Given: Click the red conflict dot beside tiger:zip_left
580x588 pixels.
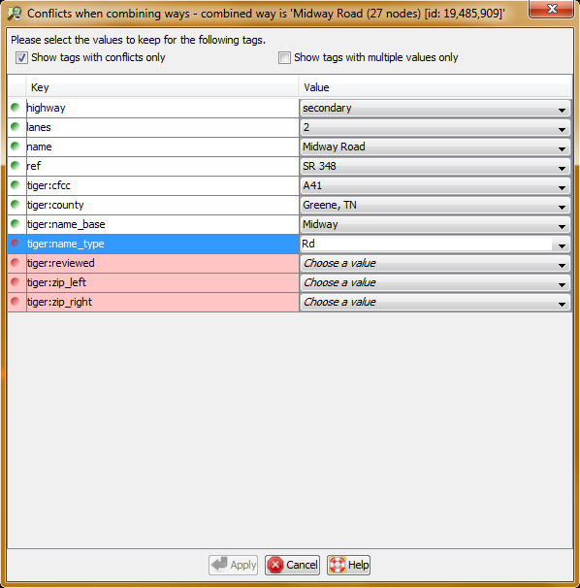Looking at the screenshot, I should 16,282.
